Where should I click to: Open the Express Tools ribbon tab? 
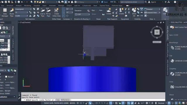[x=105, y=6]
